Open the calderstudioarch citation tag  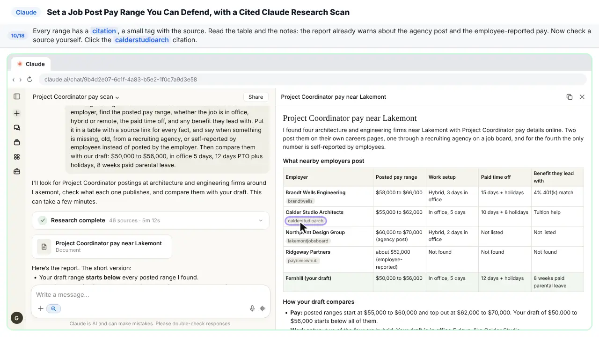coord(306,221)
